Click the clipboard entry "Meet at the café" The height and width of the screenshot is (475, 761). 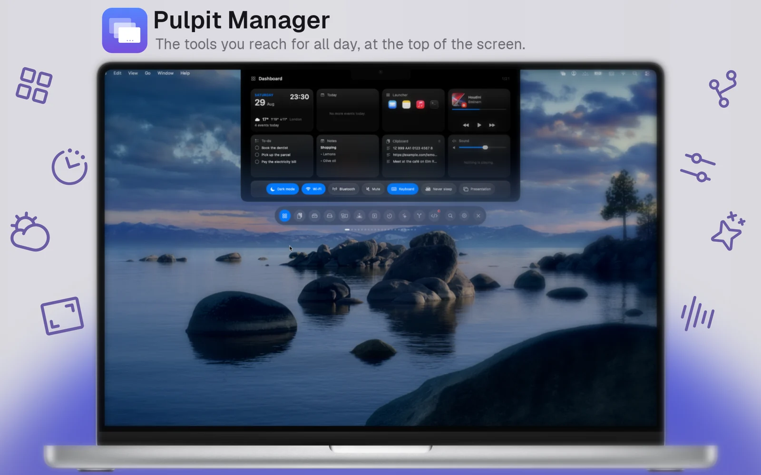pyautogui.click(x=413, y=161)
